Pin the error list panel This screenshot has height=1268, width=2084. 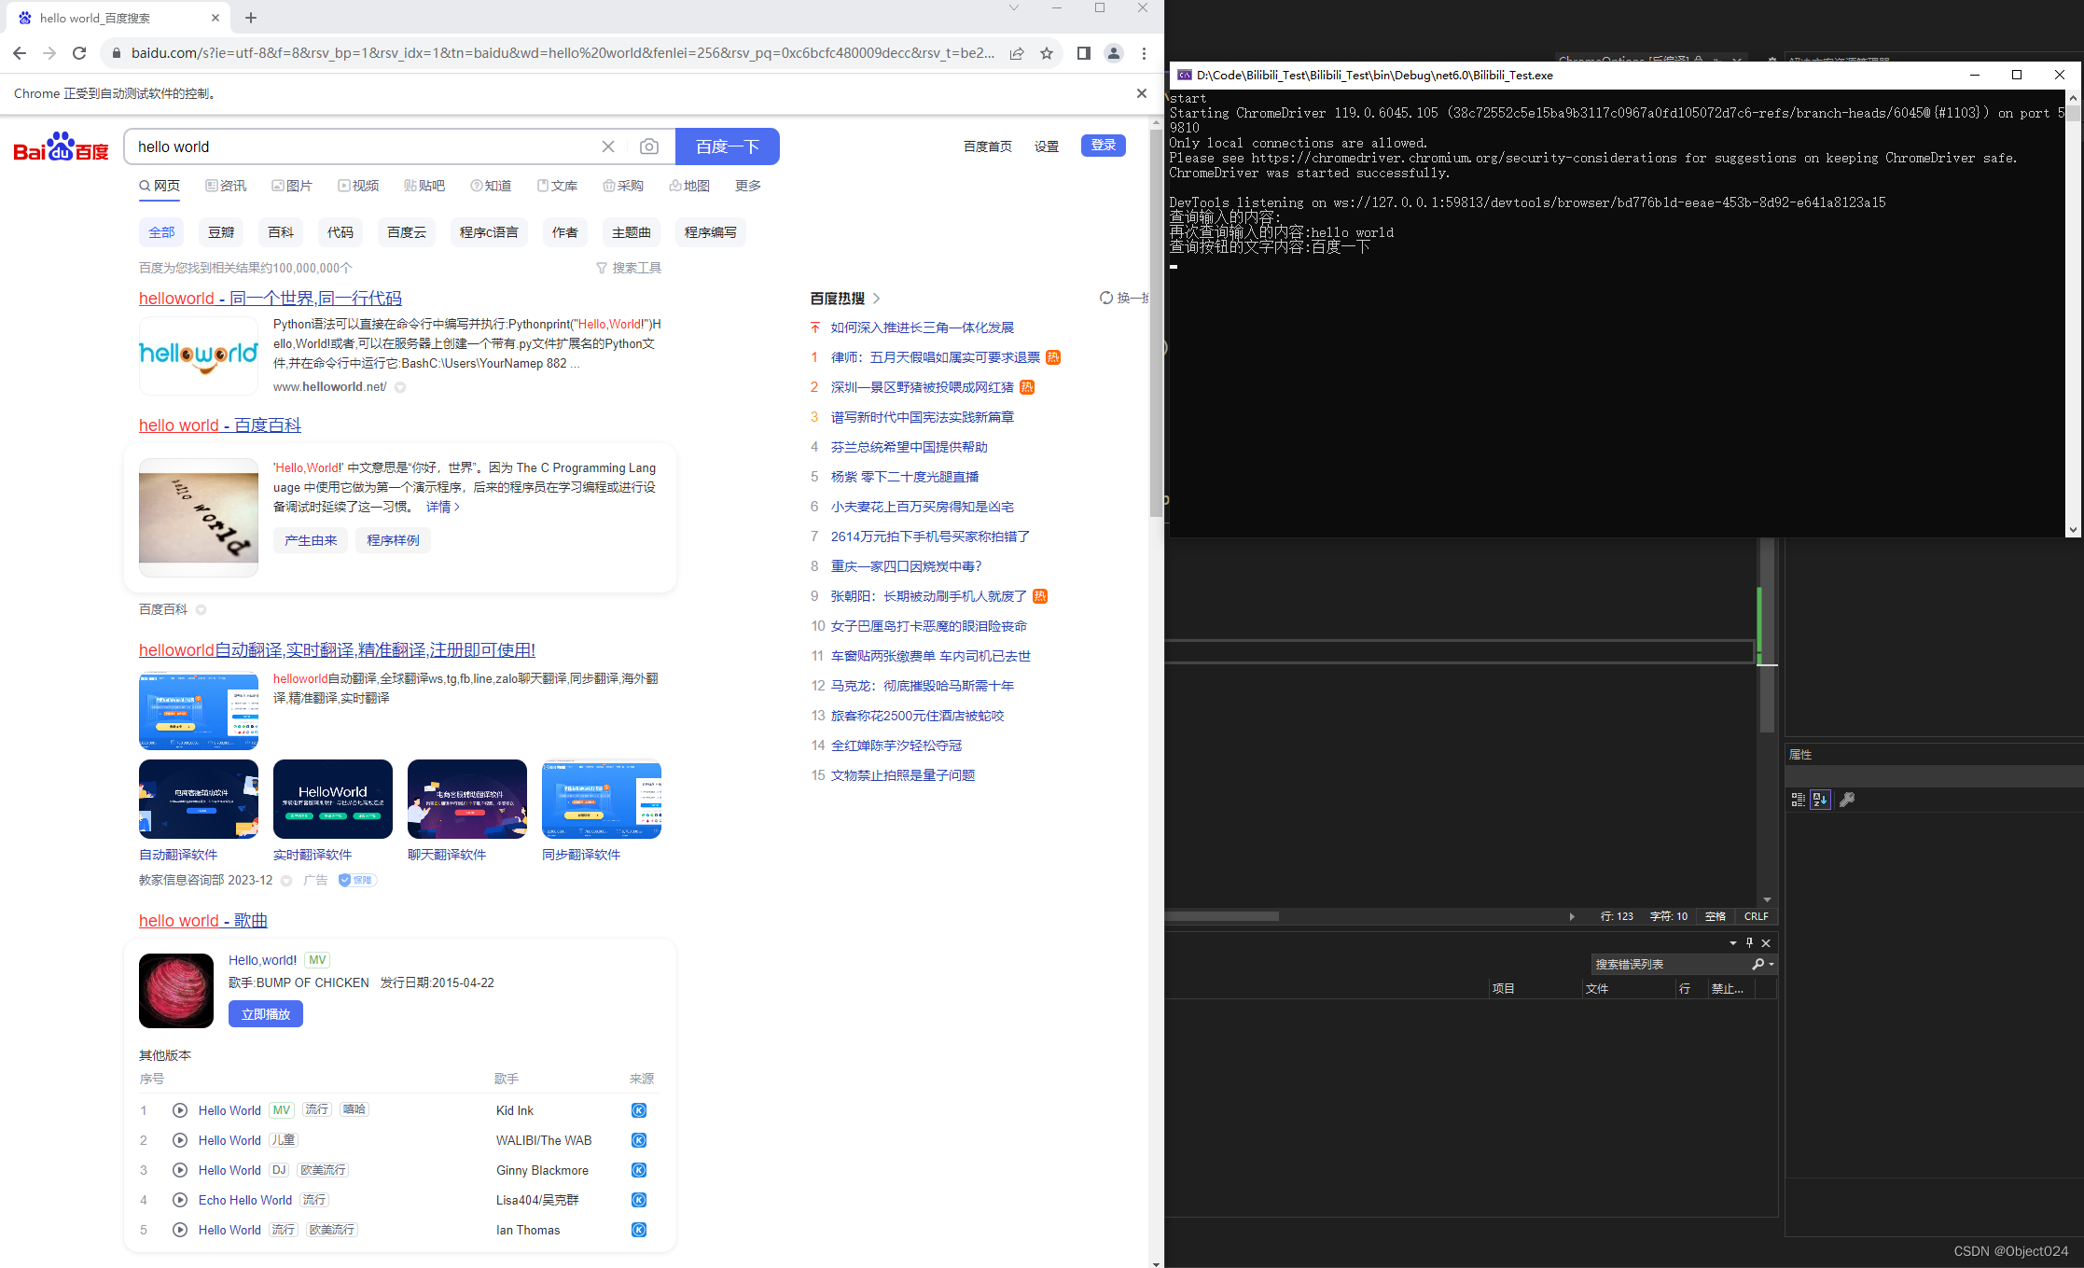pyautogui.click(x=1749, y=942)
